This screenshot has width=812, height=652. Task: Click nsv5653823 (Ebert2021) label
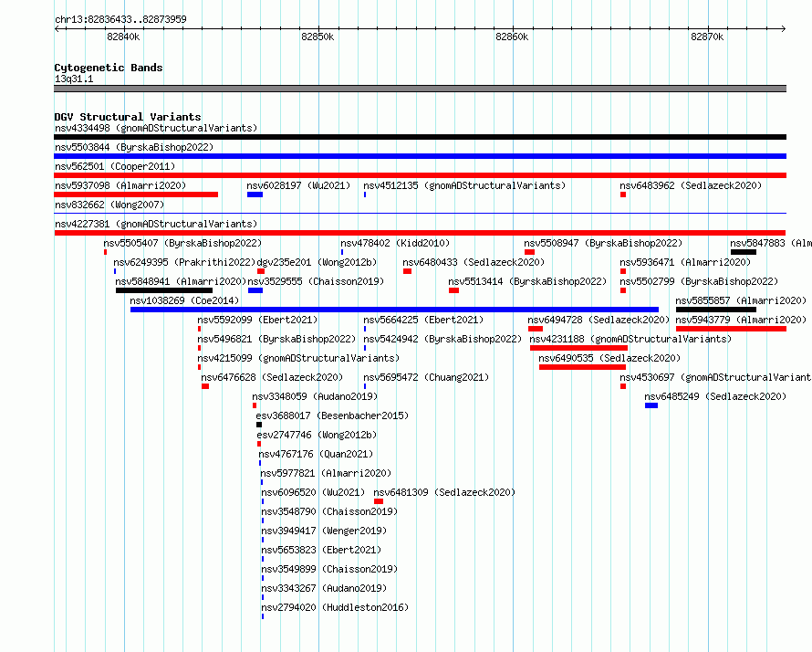click(x=321, y=550)
